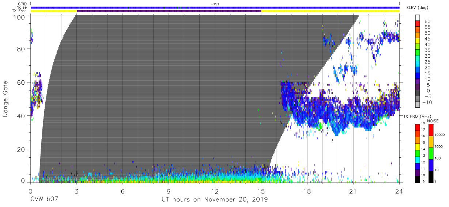
Task: Click the purple segment of the TX Freq bar
Action: 169,11
